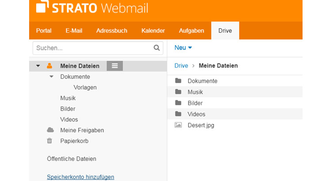
Task: Collapse the Meine Dateien tree node
Action: (38, 66)
